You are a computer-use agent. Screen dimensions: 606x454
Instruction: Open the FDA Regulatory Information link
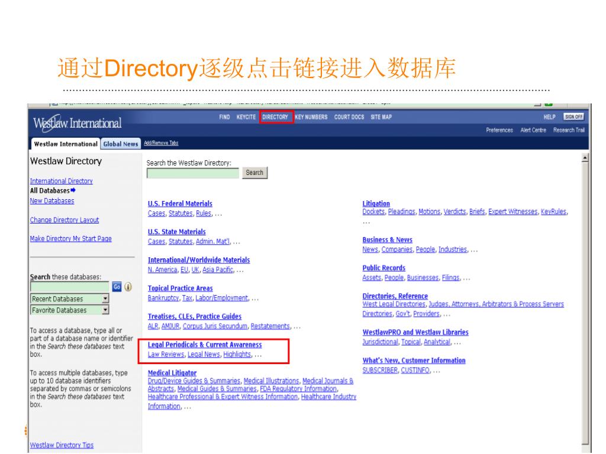(x=298, y=389)
